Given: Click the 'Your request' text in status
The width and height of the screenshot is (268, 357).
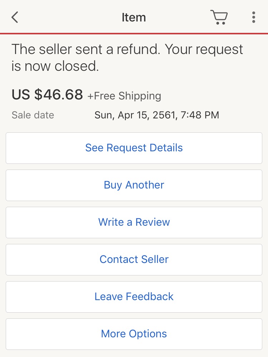Looking at the screenshot, I should 204,50.
